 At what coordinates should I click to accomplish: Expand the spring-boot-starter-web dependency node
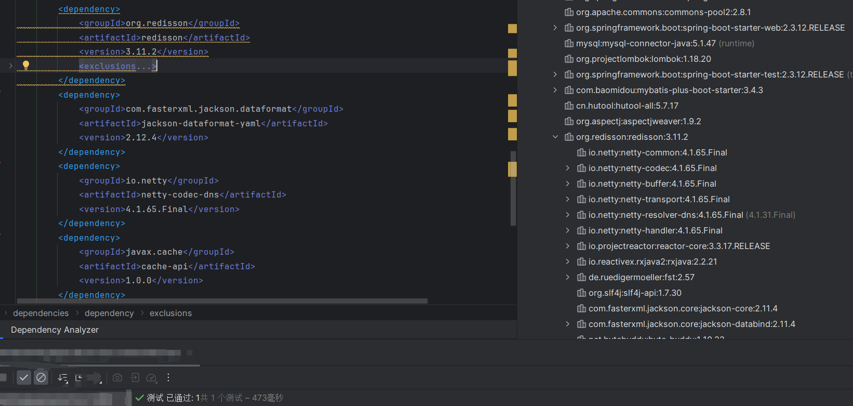pos(555,28)
